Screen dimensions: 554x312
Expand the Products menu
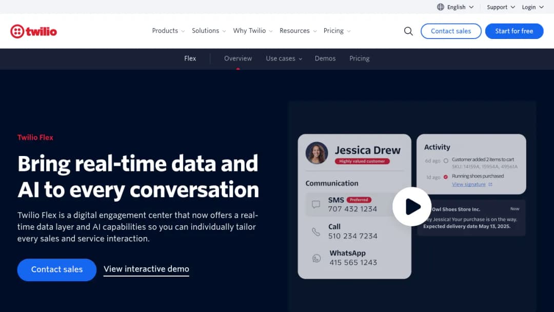168,31
